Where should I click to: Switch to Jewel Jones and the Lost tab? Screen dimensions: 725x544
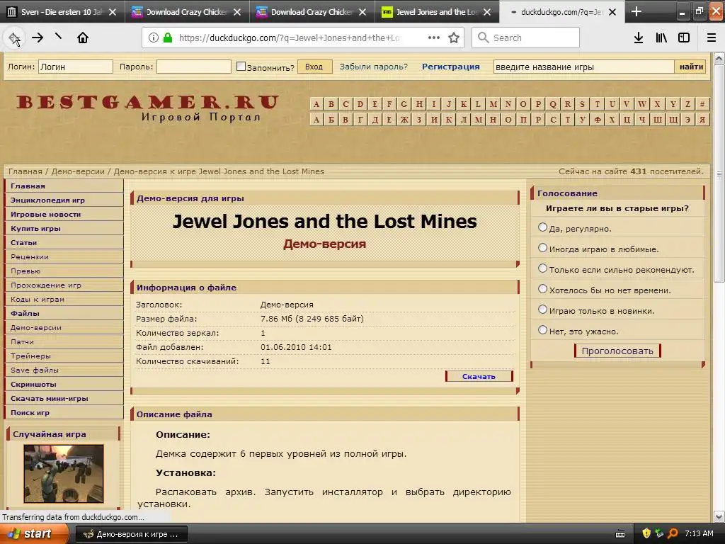pyautogui.click(x=436, y=12)
